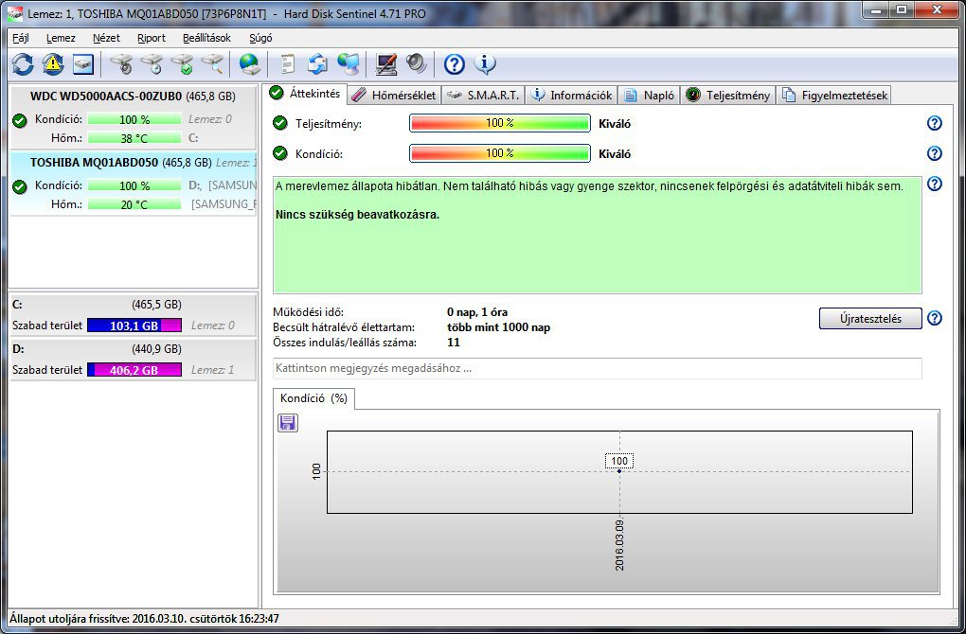Select the C: partition header row
The height and width of the screenshot is (634, 966).
click(x=134, y=304)
